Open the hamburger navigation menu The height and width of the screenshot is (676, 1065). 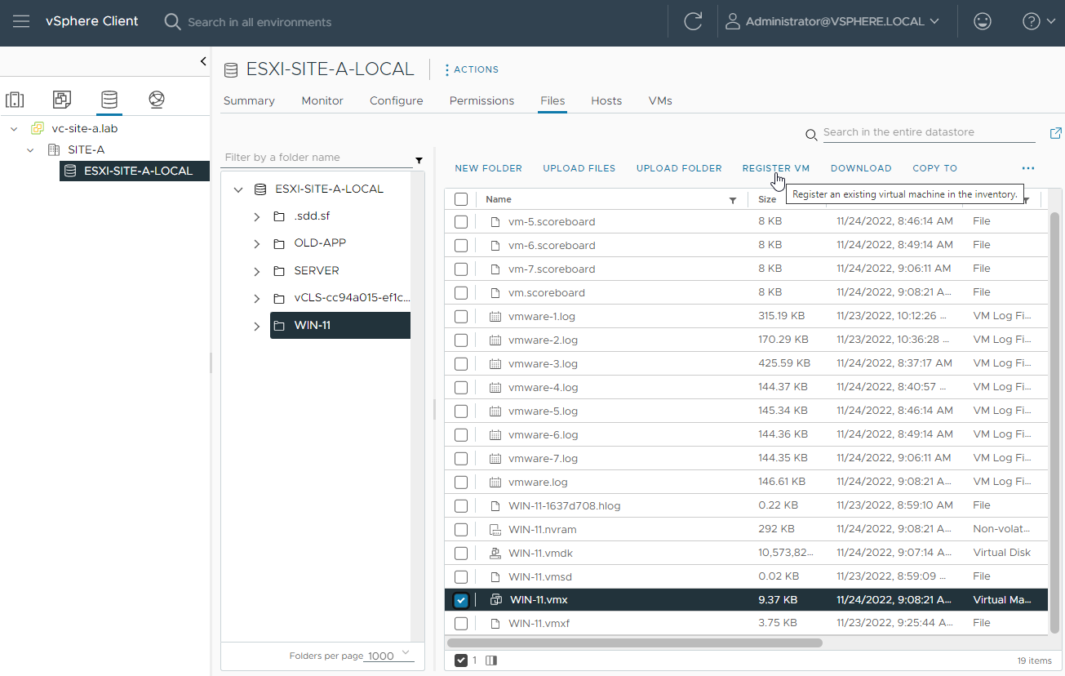point(21,22)
